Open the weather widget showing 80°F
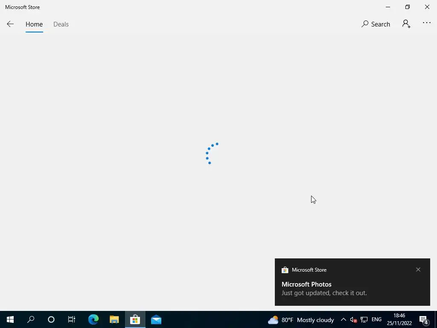The image size is (437, 328). pyautogui.click(x=301, y=319)
